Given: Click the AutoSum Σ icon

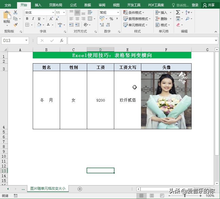Looking at the screenshot, I should tap(178, 12).
